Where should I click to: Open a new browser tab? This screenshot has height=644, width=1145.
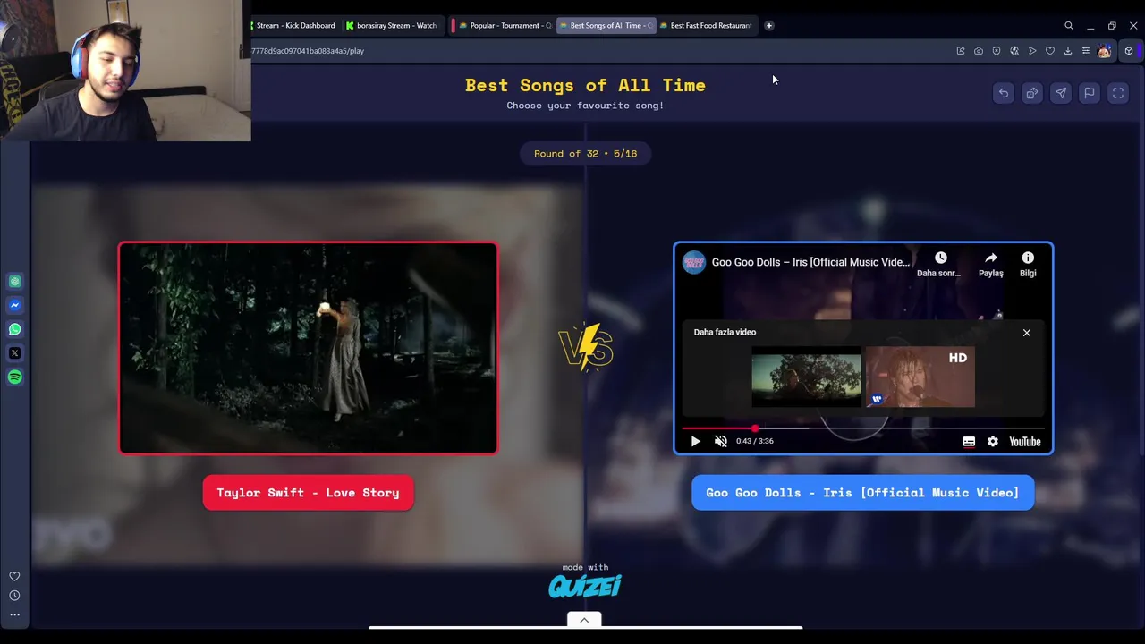(x=768, y=26)
